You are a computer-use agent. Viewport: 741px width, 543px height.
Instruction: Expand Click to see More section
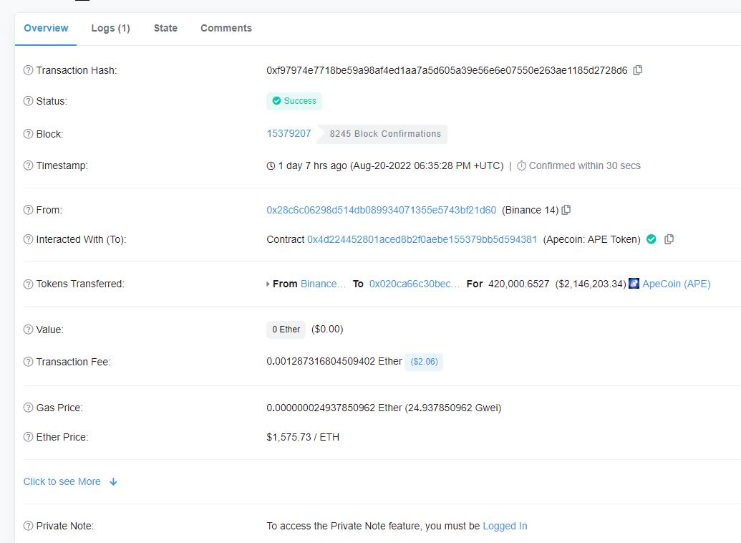[x=62, y=481]
